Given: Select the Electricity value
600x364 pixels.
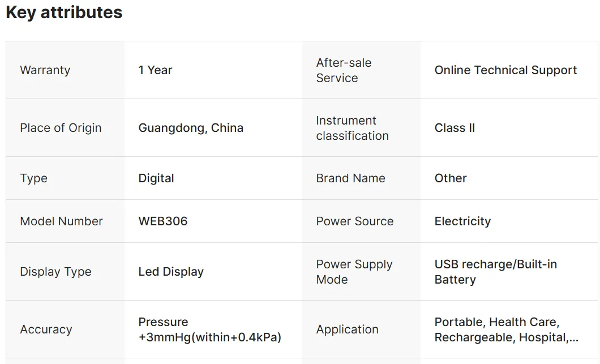Looking at the screenshot, I should click(x=462, y=221).
